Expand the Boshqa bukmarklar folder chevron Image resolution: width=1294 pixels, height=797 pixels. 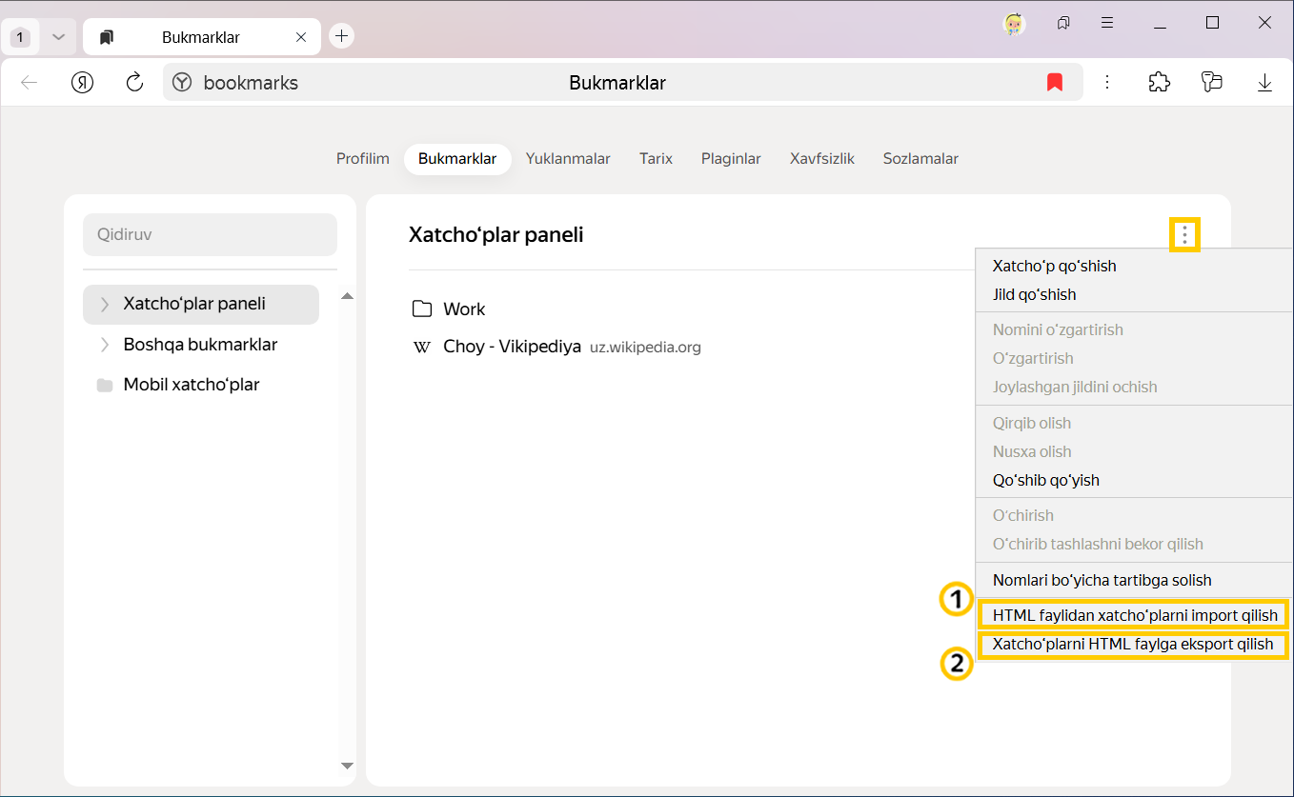(x=105, y=345)
